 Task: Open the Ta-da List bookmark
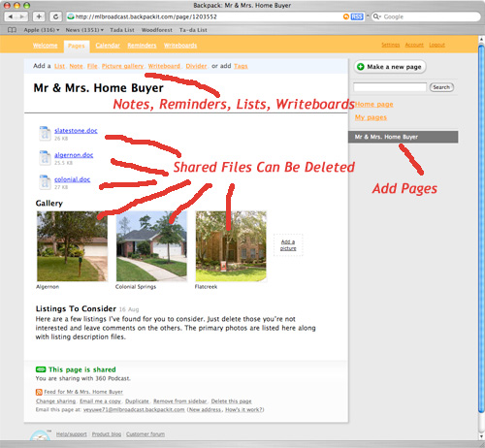(193, 30)
